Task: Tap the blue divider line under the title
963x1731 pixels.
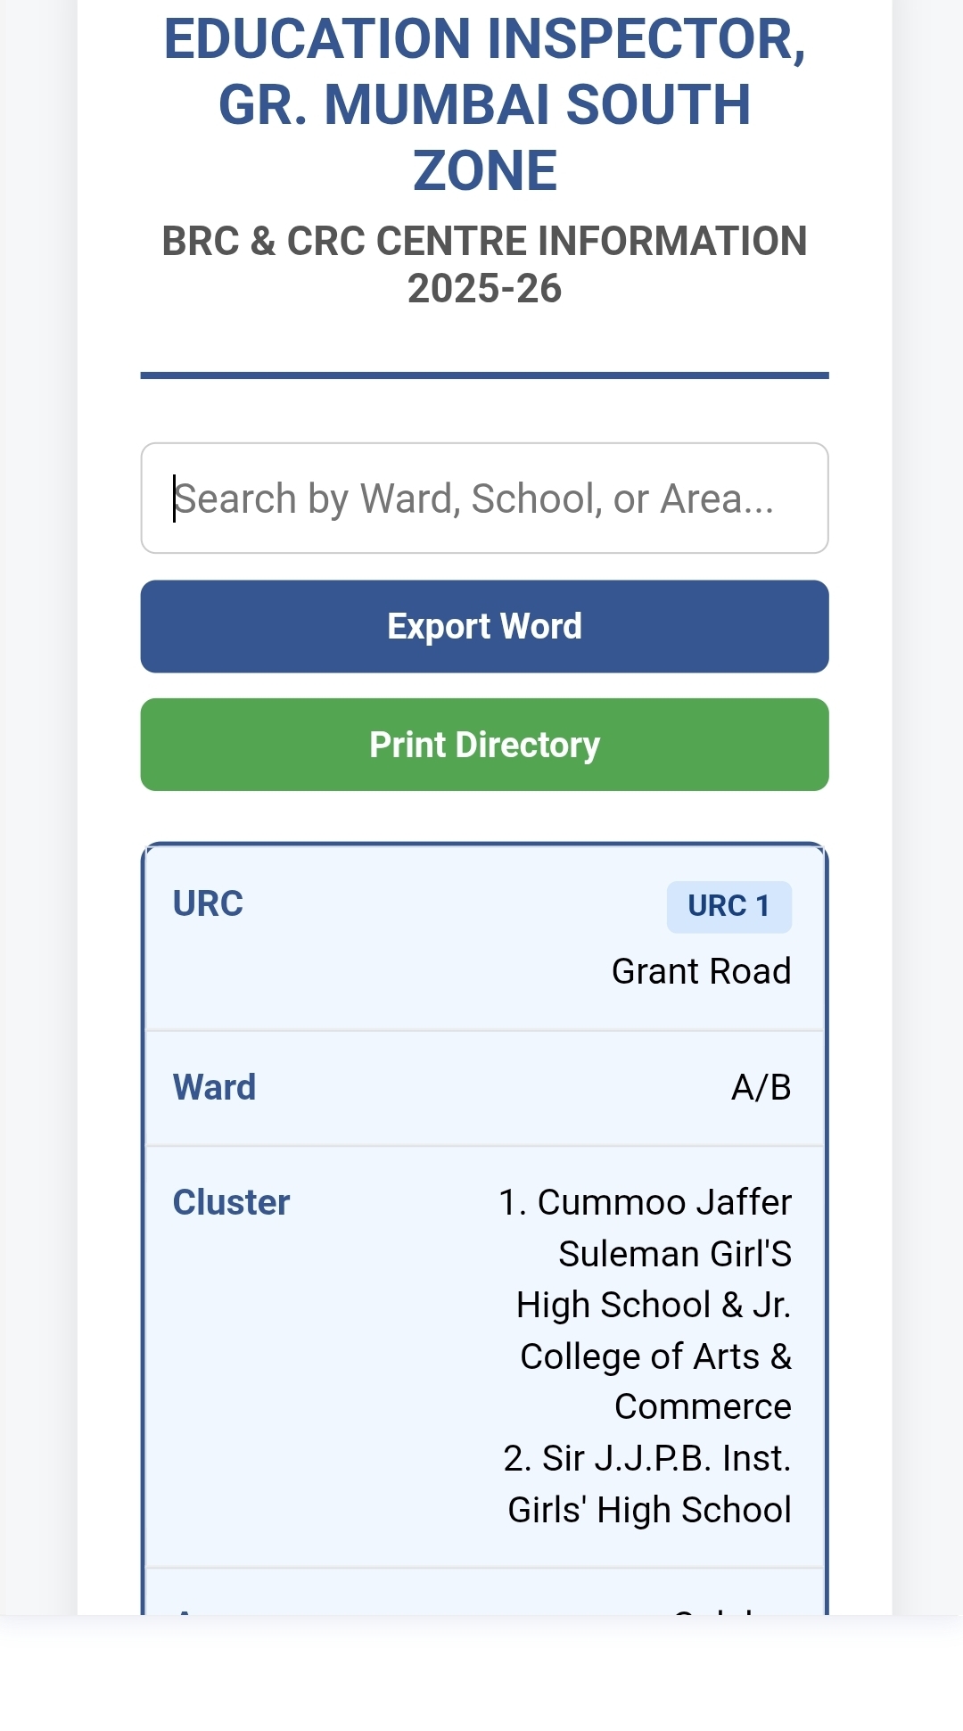Action: [x=484, y=375]
